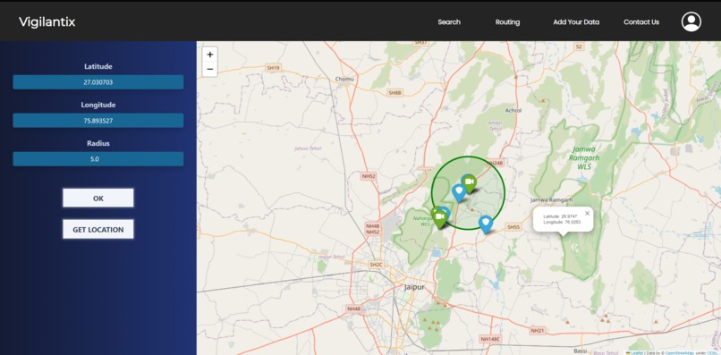Click the Achrol label on map
721x355 pixels.
[513, 110]
